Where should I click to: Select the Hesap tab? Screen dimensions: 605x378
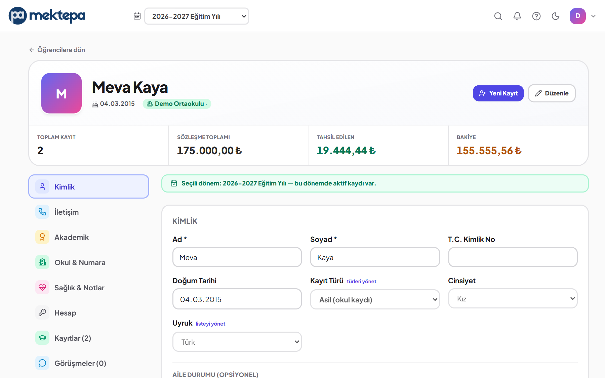89,312
